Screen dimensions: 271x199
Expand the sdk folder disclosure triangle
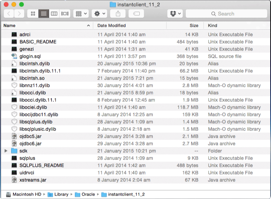6,151
